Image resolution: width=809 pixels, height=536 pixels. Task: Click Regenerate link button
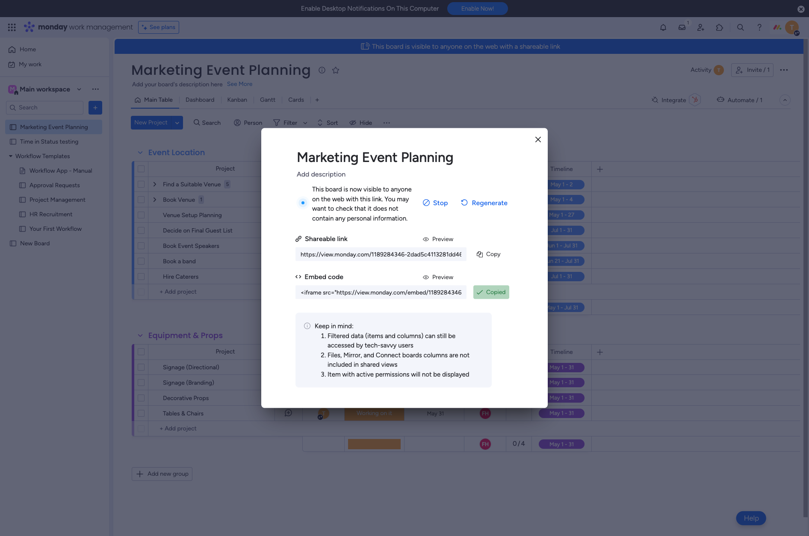484,203
